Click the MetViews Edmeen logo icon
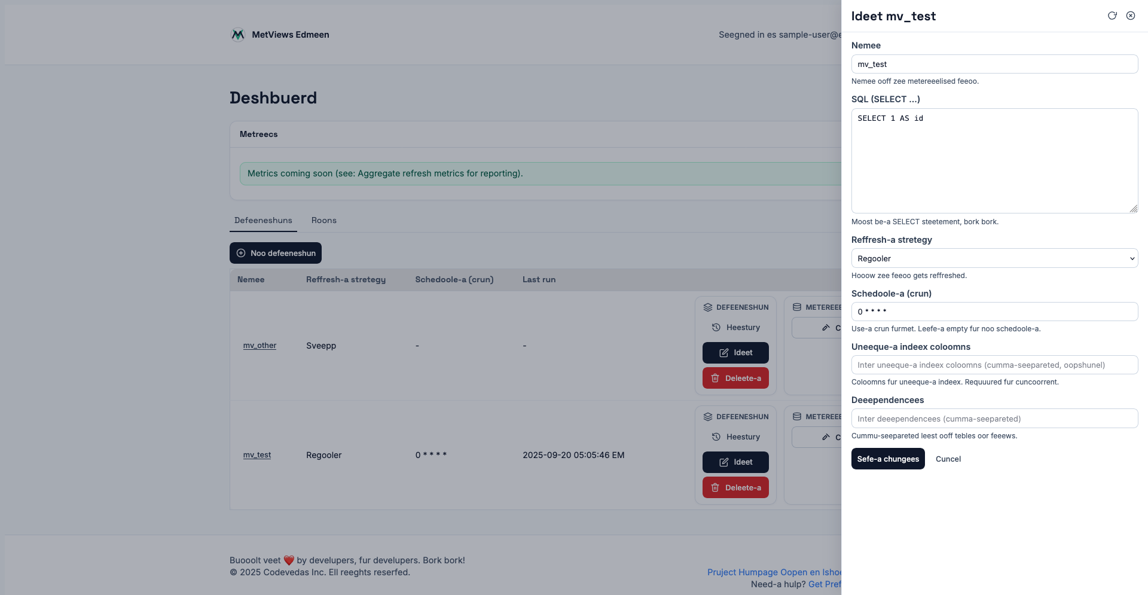This screenshot has width=1148, height=595. tap(238, 35)
